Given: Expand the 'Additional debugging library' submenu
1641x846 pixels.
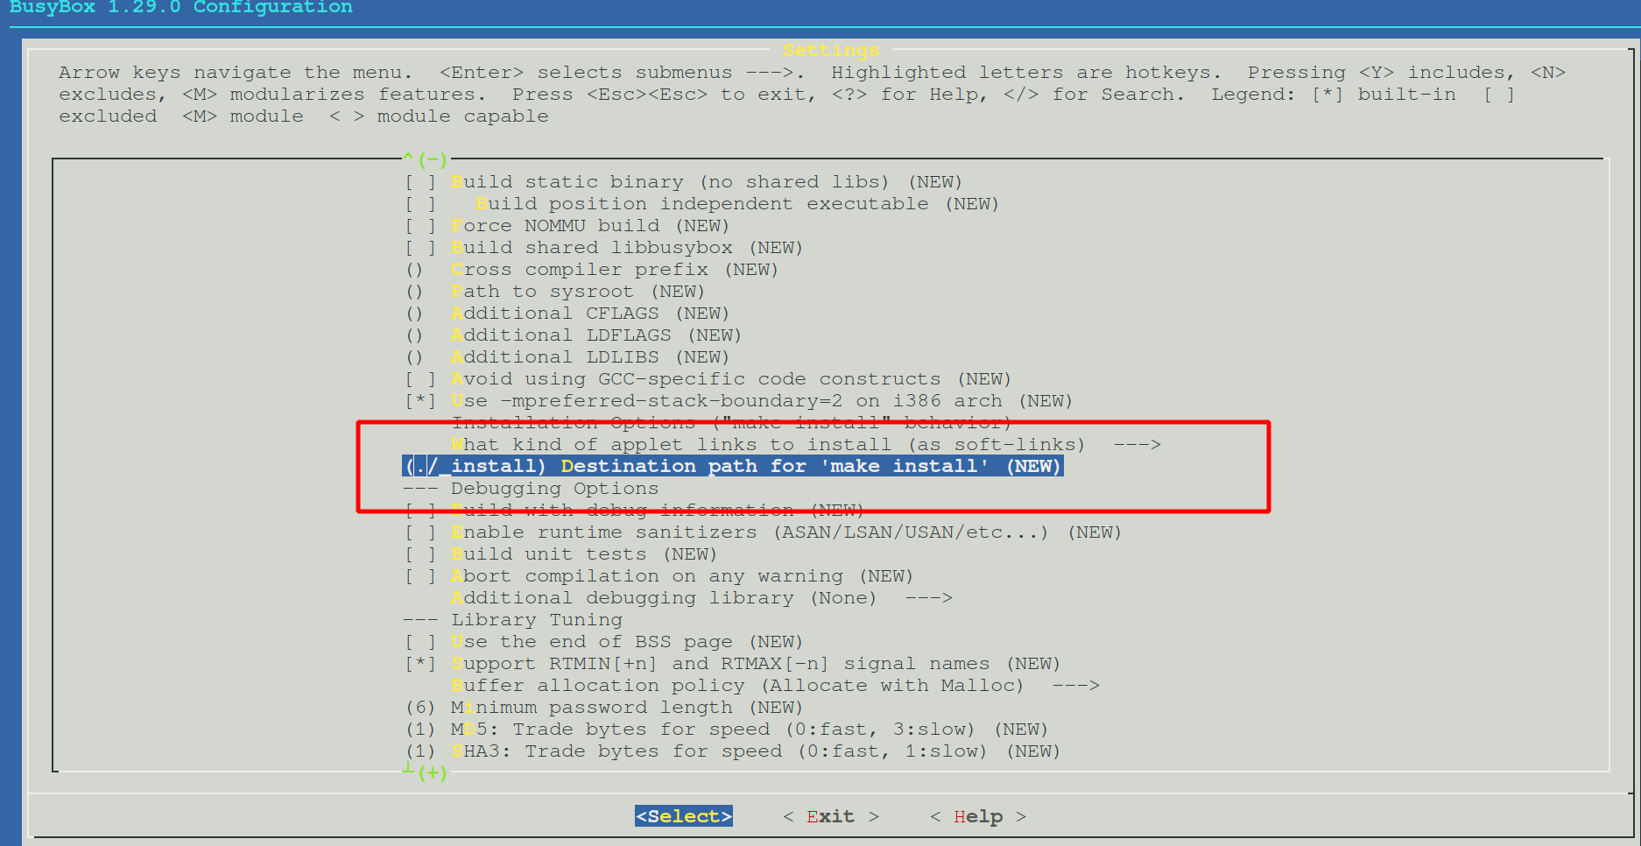Looking at the screenshot, I should (679, 597).
